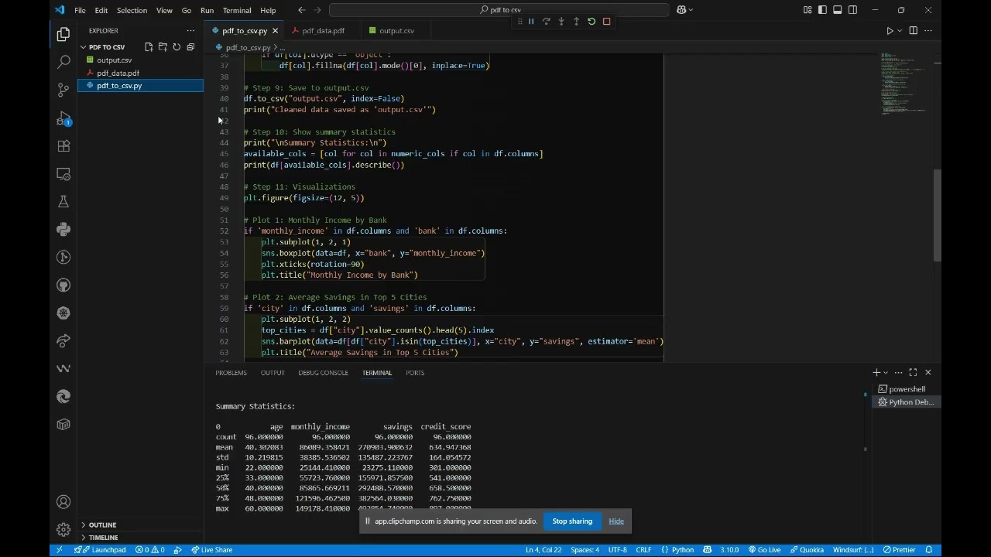
Task: Open the Manage settings gear icon
Action: point(63,530)
